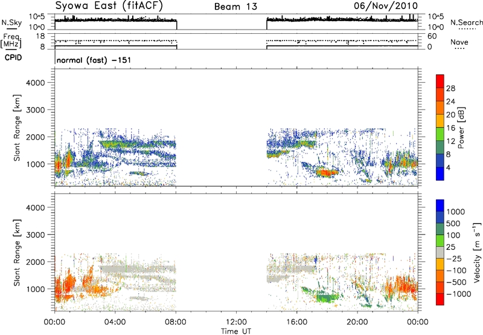The width and height of the screenshot is (483, 335).
Task: Click the "18" tick on frequency axis
Action: click(40, 36)
